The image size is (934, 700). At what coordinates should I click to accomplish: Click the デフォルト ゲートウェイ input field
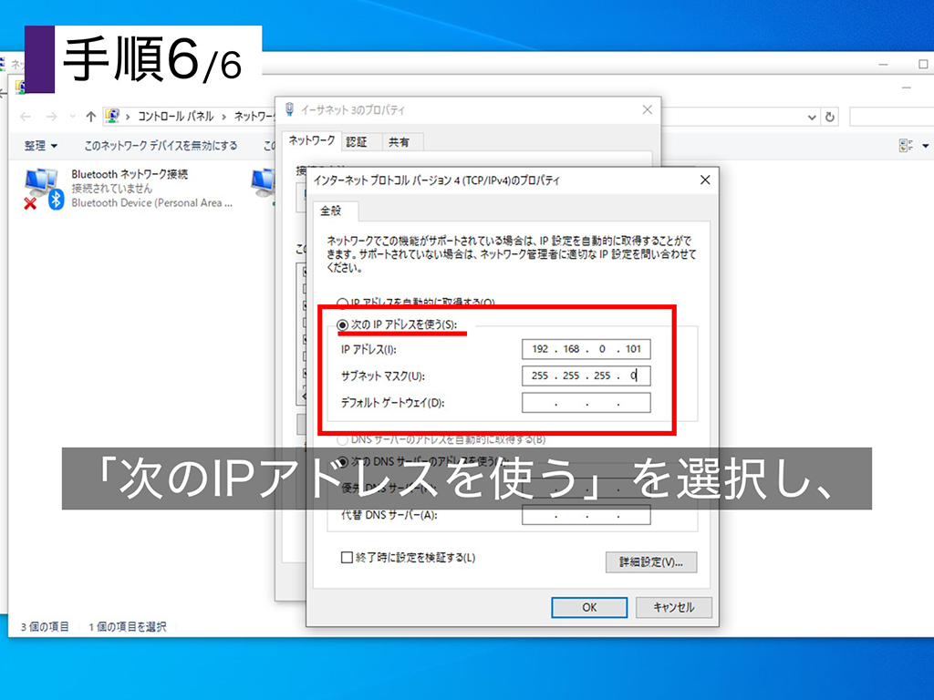click(586, 402)
